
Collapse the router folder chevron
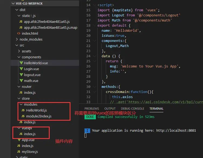coord(19,87)
